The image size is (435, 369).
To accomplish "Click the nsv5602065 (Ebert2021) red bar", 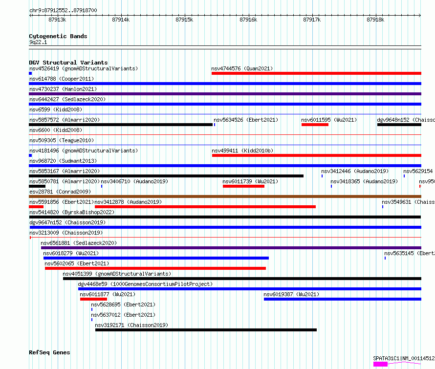I will 155,268.
